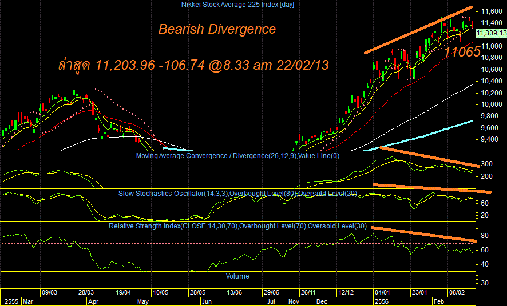The height and width of the screenshot is (306, 507).
Task: Click the 29/06 date marker
Action: (x=272, y=293)
